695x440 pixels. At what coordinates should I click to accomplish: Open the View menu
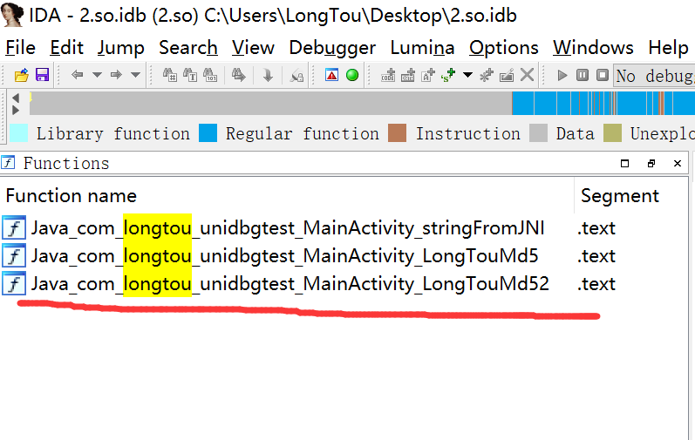253,47
